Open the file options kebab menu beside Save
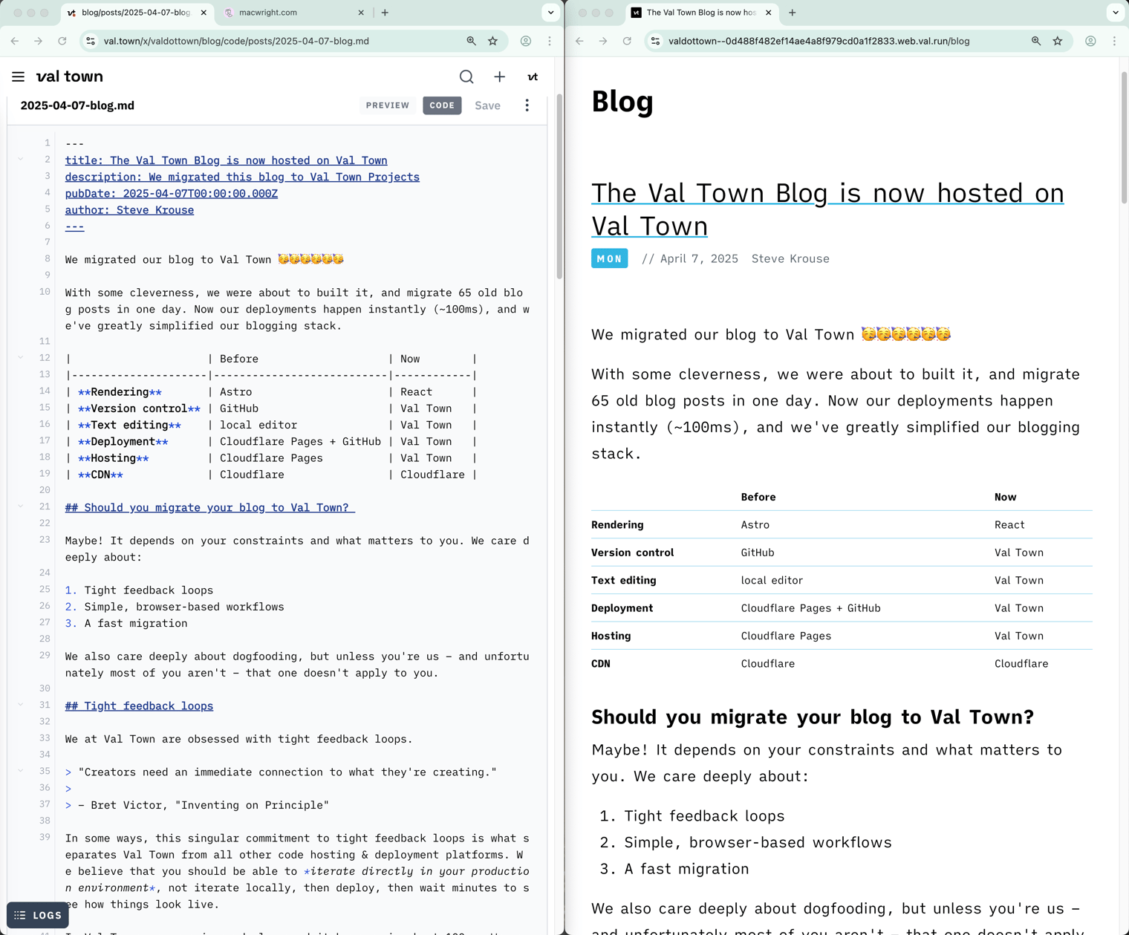 (x=527, y=105)
